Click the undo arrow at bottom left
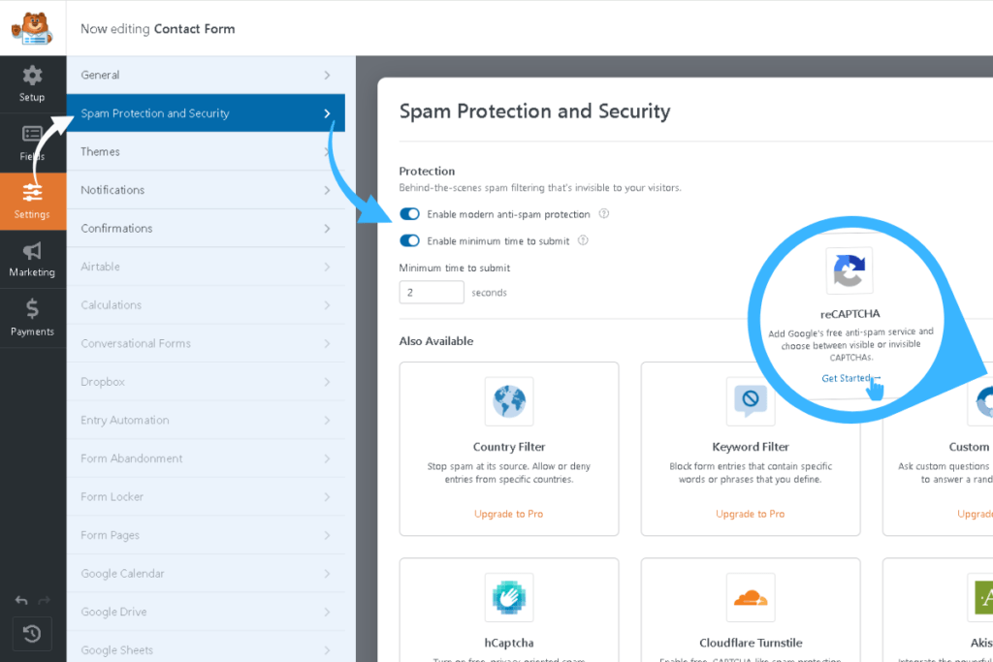The image size is (993, 662). tap(21, 602)
